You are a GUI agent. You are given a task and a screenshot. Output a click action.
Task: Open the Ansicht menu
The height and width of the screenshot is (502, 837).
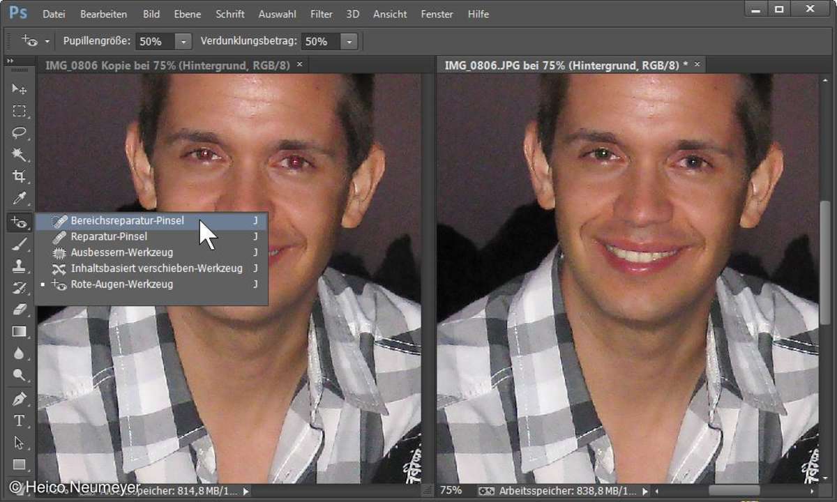pyautogui.click(x=390, y=14)
